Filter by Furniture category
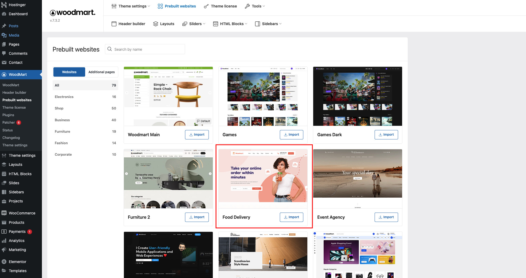This screenshot has height=278, width=526. point(85,131)
